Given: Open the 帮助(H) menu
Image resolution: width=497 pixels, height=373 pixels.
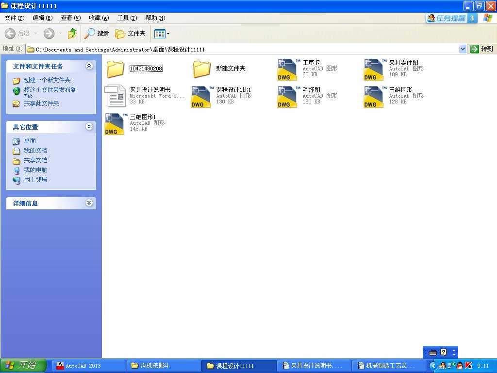Looking at the screenshot, I should point(155,18).
